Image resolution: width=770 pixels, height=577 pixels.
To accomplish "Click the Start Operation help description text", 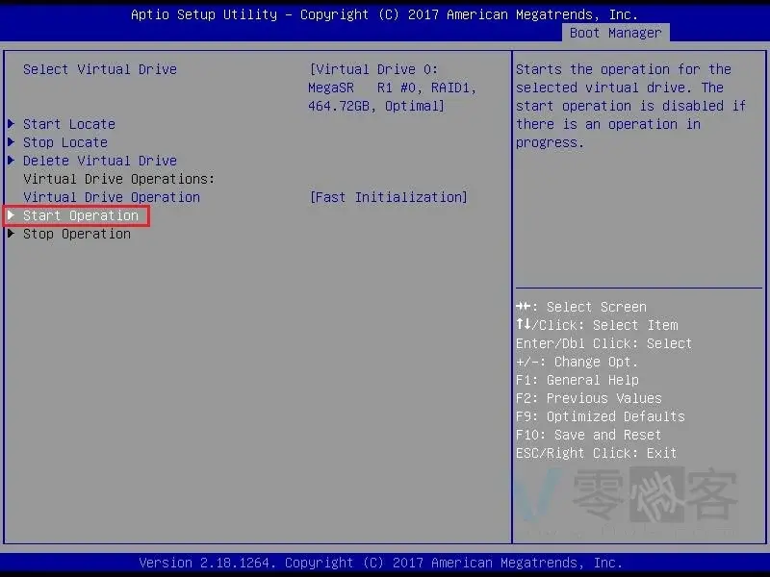I will click(x=630, y=106).
